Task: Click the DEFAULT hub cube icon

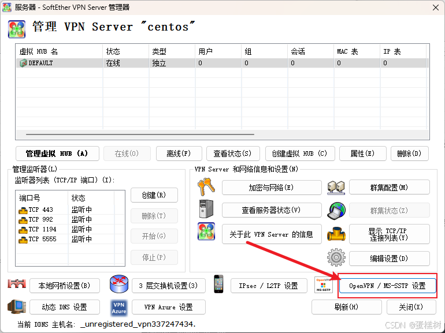Action: point(23,63)
